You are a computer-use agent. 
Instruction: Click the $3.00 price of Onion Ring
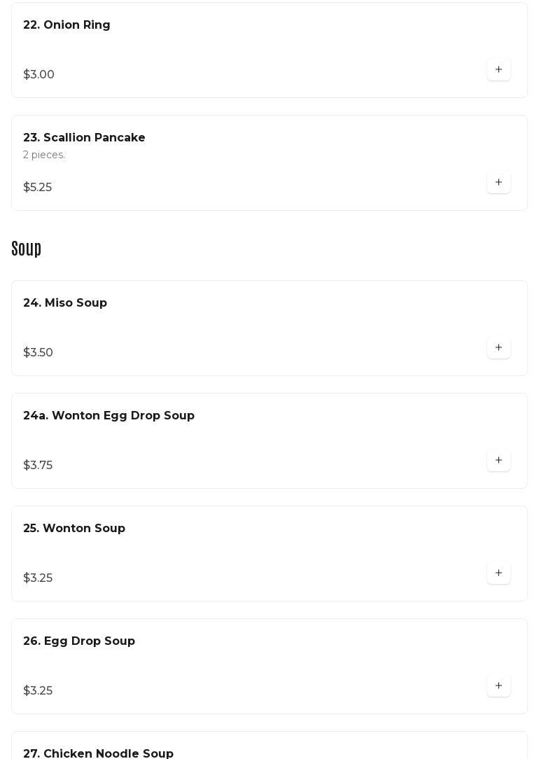(38, 75)
